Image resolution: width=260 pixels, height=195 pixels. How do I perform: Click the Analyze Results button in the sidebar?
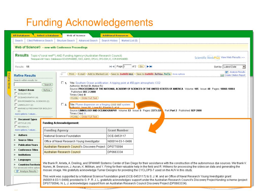point(26,171)
